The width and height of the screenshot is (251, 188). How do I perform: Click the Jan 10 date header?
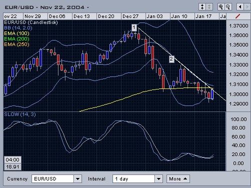pos(182,16)
